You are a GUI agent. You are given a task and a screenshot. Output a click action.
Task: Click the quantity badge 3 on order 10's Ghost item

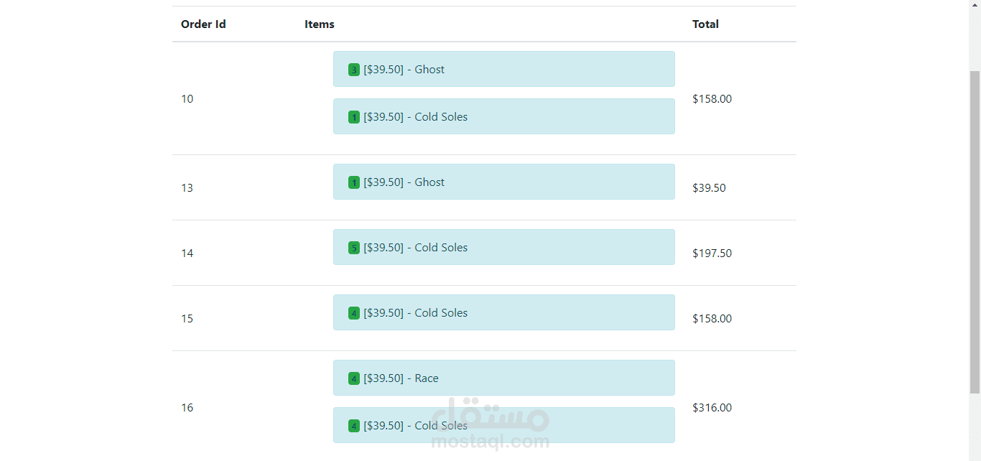(x=354, y=70)
